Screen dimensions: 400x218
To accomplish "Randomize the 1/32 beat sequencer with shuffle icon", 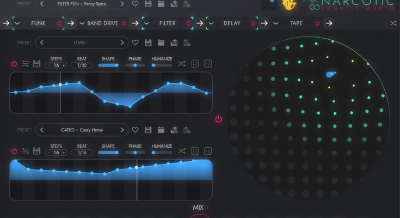I will pos(182,64).
